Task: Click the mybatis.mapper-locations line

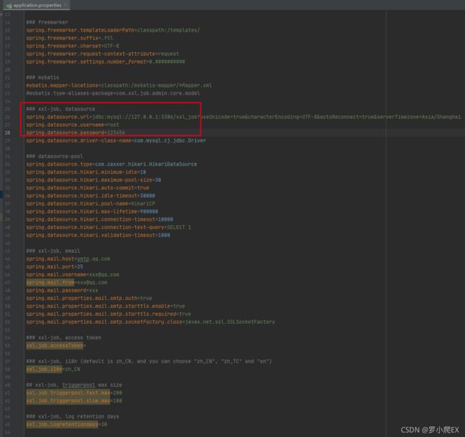Action: pyautogui.click(x=119, y=85)
